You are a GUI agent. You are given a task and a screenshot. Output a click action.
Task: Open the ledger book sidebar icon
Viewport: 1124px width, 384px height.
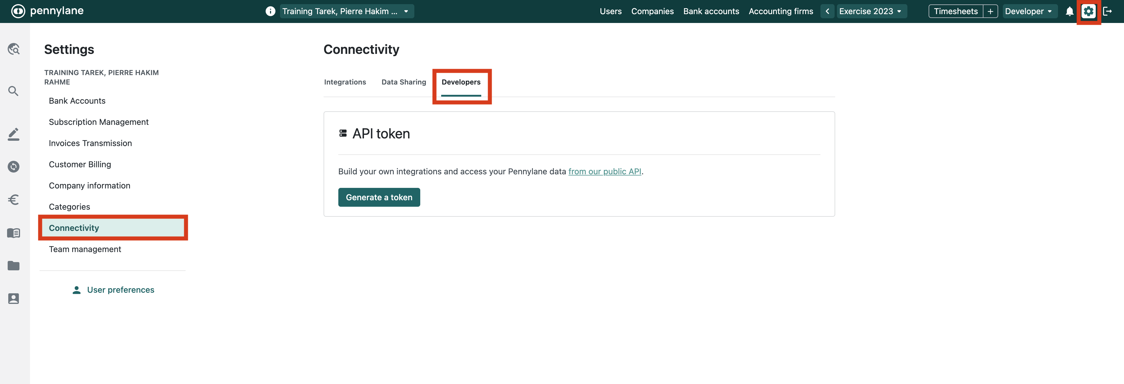(14, 233)
